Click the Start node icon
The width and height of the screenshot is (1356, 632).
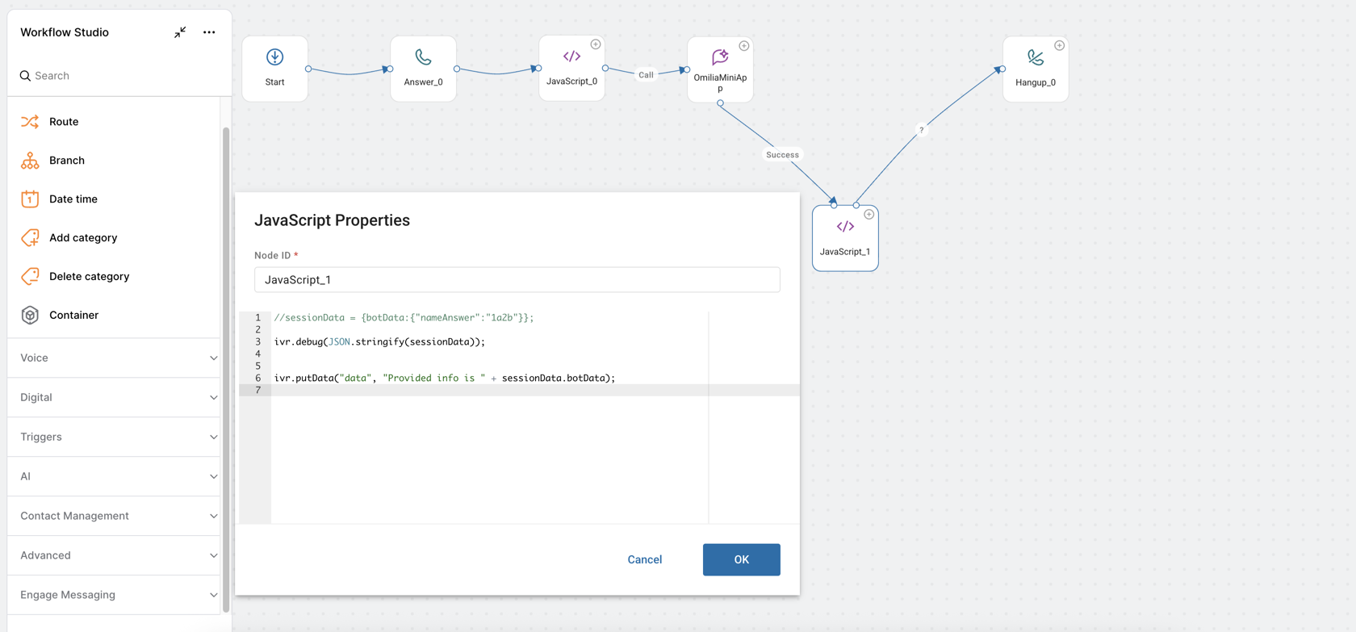coord(274,57)
